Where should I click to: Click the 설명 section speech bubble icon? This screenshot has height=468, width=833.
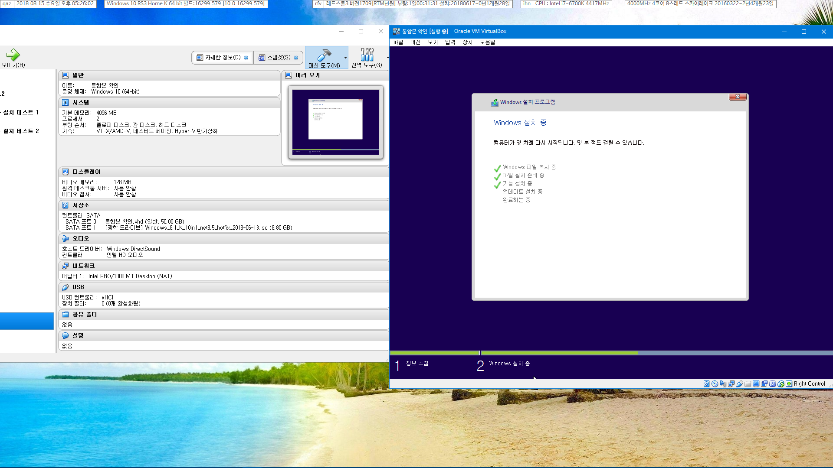(66, 336)
